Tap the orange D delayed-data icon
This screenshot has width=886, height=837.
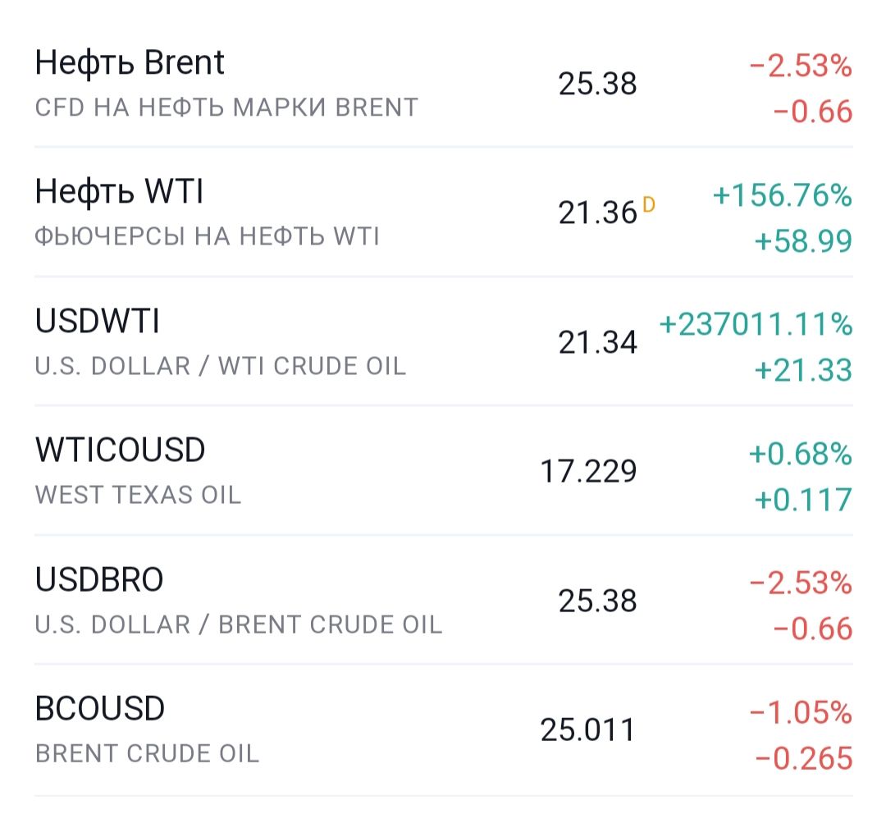pyautogui.click(x=649, y=204)
